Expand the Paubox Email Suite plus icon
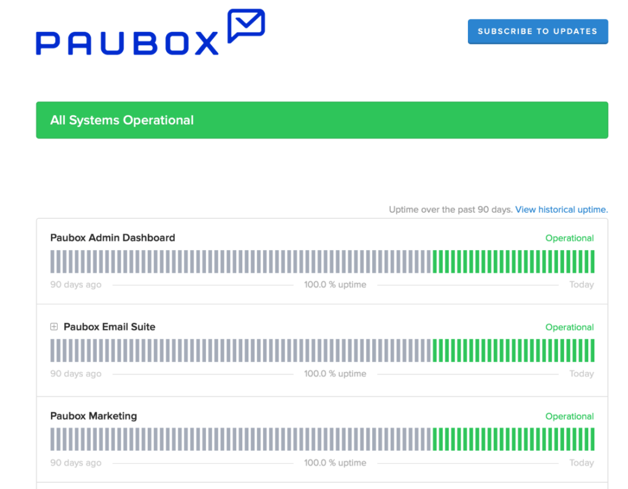This screenshot has width=628, height=489. (54, 327)
